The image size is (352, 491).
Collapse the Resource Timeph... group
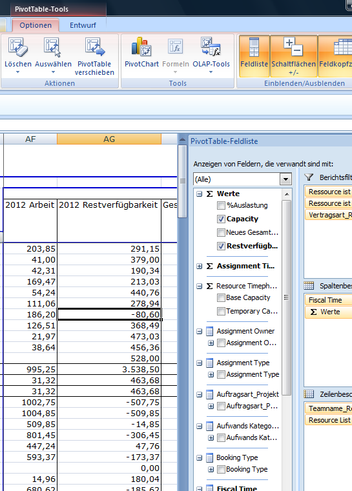click(200, 286)
